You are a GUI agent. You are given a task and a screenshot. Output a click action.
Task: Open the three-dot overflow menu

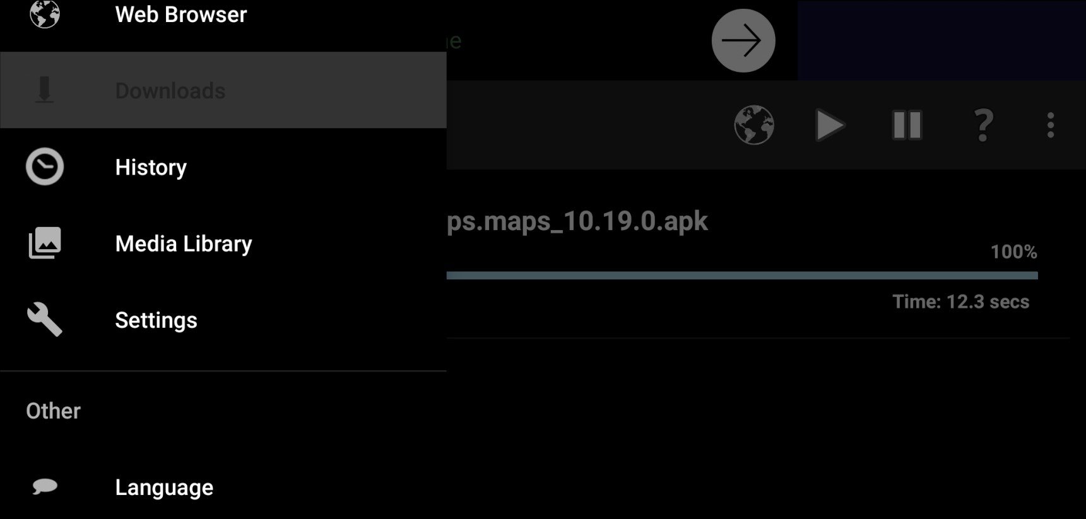tap(1050, 125)
